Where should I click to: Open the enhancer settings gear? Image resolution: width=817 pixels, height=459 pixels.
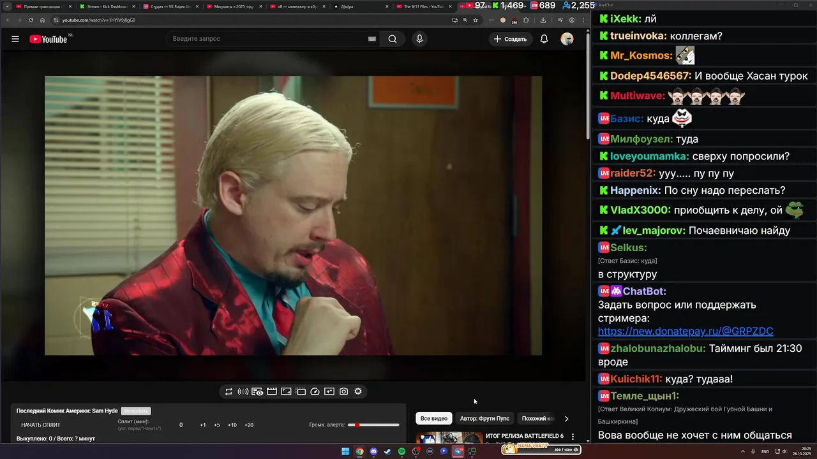click(358, 391)
